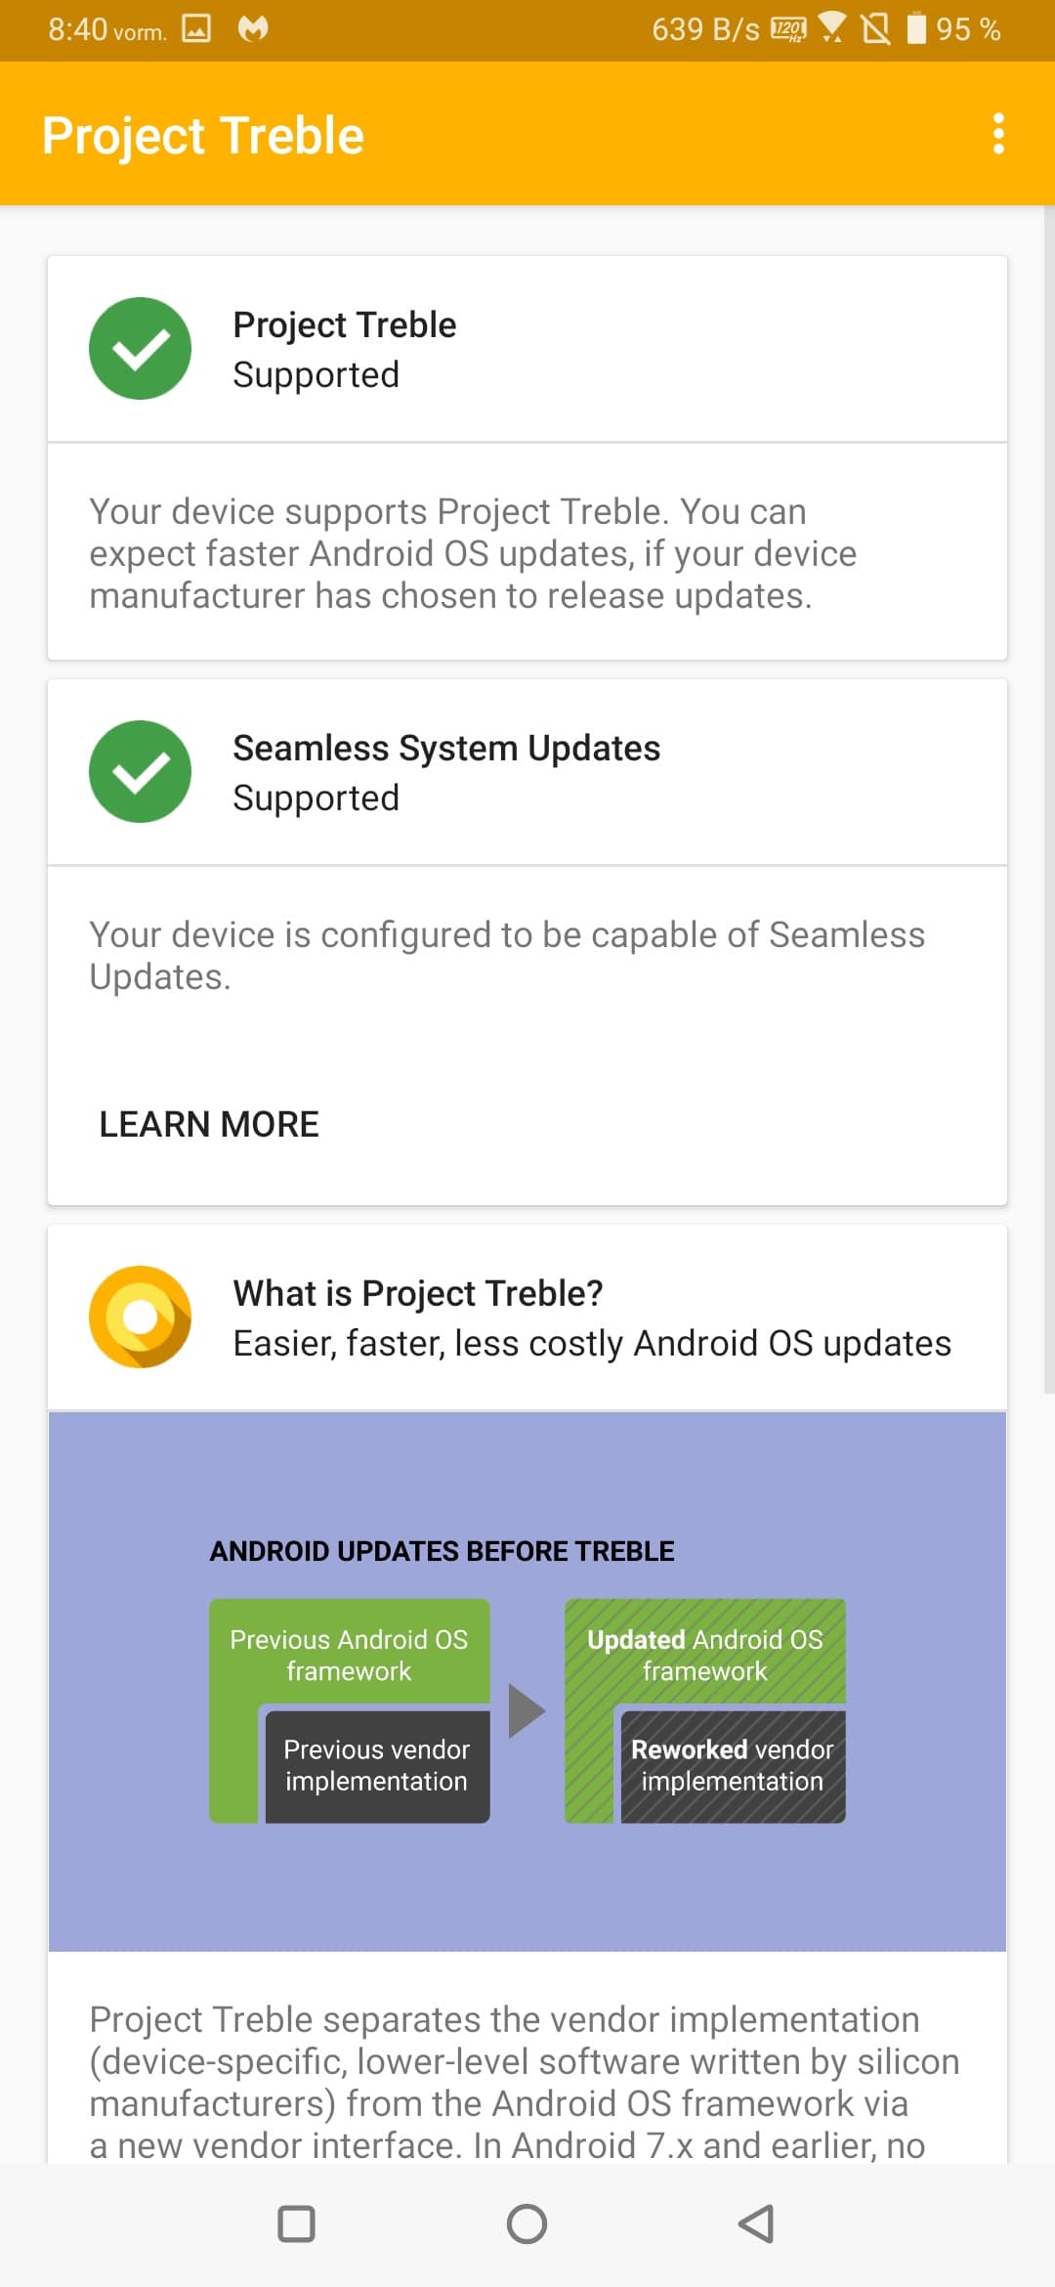Image resolution: width=1055 pixels, height=2287 pixels.
Task: Tap the LEARN MORE button
Action: (x=209, y=1124)
